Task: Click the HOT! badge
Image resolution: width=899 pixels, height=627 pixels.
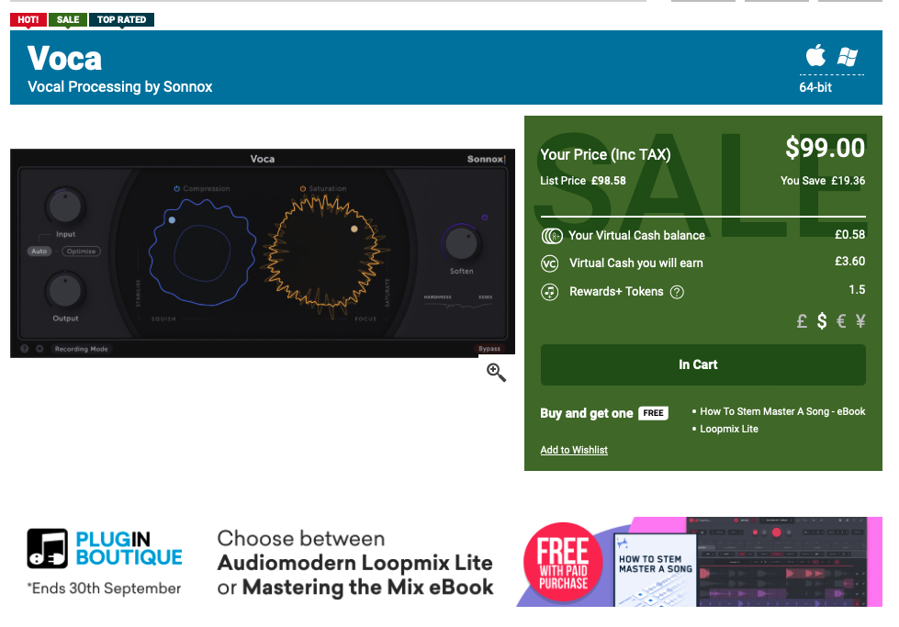Action: click(x=28, y=19)
